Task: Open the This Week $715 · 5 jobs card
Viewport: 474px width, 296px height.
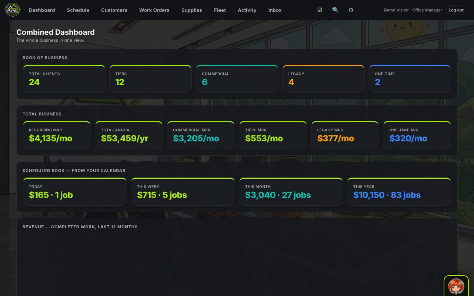Action: coord(183,192)
